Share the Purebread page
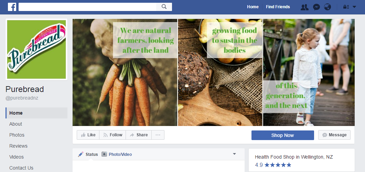The image size is (365, 172). click(x=139, y=135)
